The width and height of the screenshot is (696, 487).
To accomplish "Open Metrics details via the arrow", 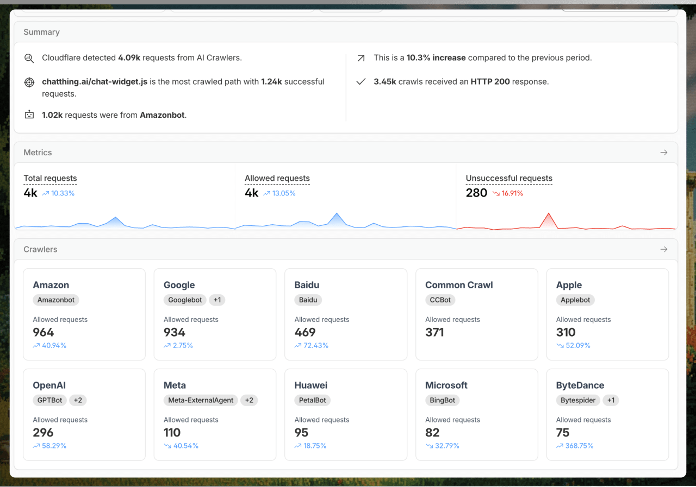I will (x=663, y=153).
